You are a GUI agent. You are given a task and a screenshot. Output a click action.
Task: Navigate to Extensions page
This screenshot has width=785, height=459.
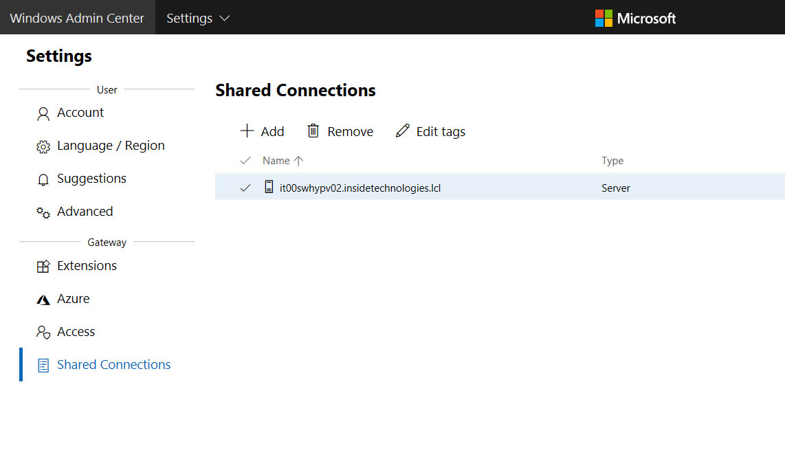[x=87, y=266]
